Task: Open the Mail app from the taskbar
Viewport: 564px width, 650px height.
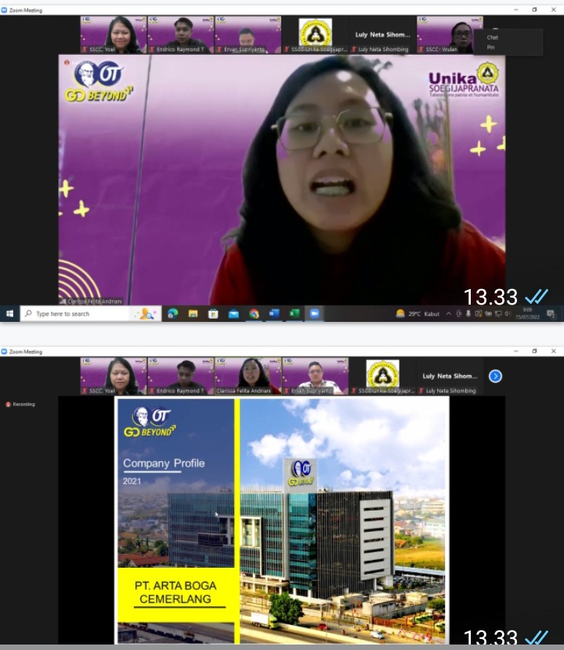Action: click(233, 314)
